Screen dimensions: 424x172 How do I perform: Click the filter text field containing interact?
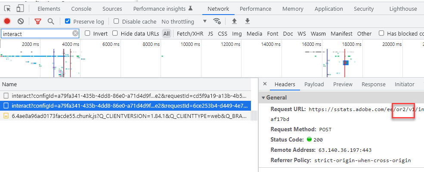(x=37, y=33)
